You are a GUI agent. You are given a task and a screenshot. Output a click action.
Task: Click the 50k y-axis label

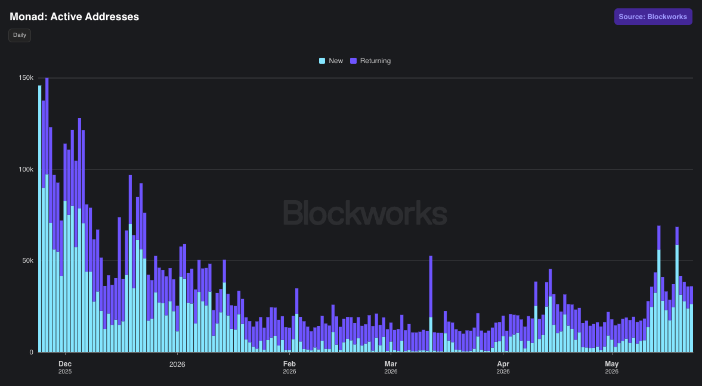[28, 261]
